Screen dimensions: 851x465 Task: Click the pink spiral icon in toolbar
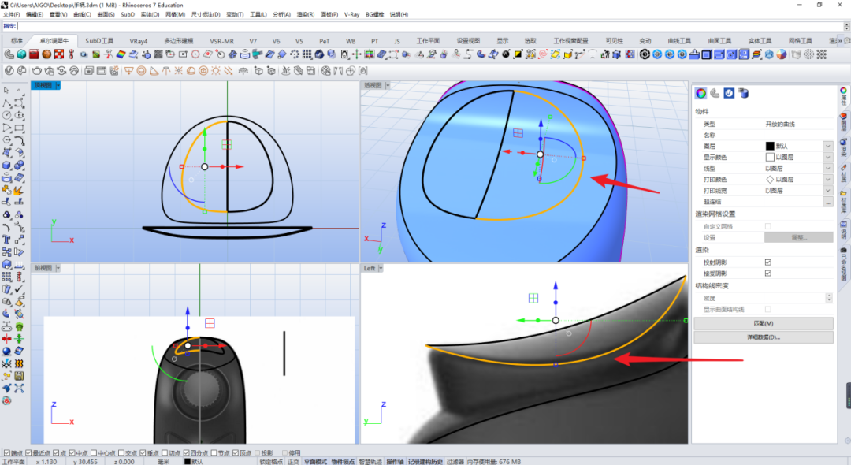543,54
